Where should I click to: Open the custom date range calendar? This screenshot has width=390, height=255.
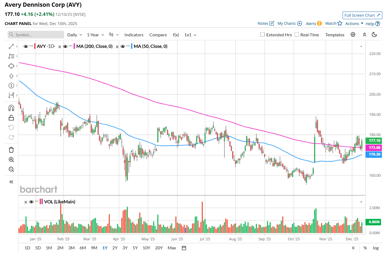pos(184,248)
